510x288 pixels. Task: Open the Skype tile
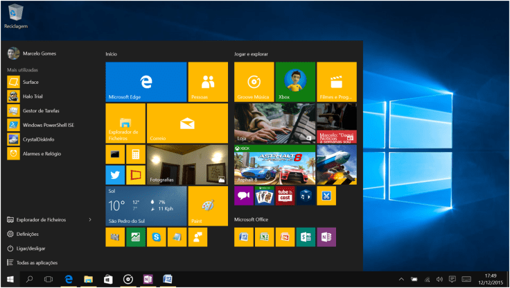157,237
